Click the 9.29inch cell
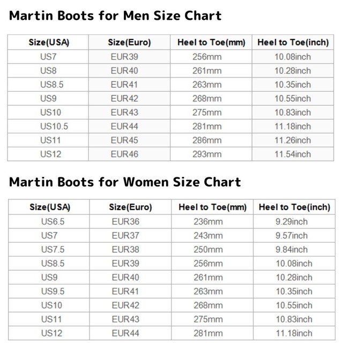The image size is (343, 343). point(294,221)
